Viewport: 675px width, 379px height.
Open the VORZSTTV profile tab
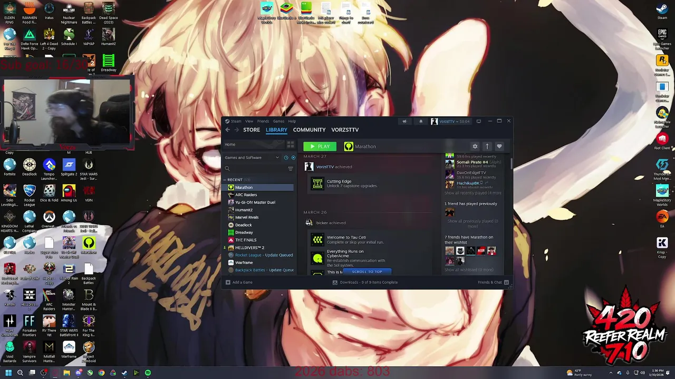(345, 129)
